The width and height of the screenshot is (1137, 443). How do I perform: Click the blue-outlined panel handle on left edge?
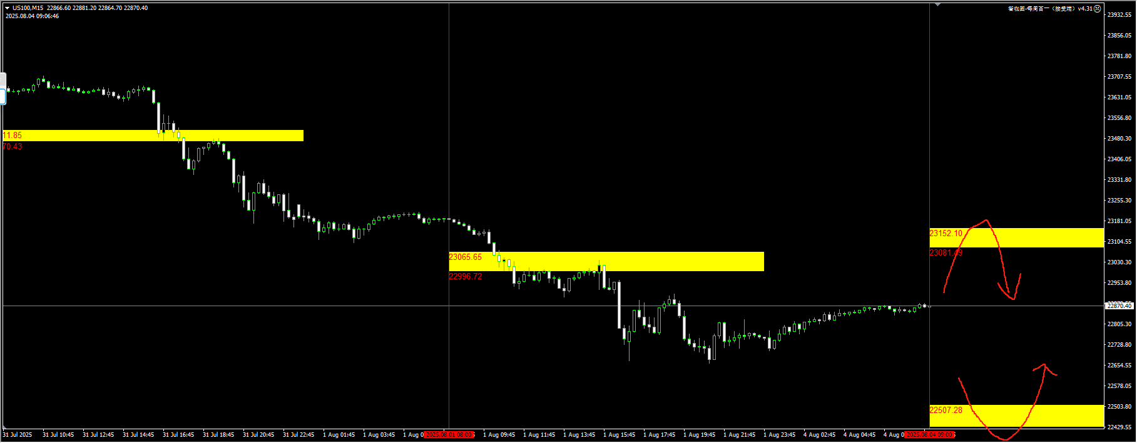[3, 96]
